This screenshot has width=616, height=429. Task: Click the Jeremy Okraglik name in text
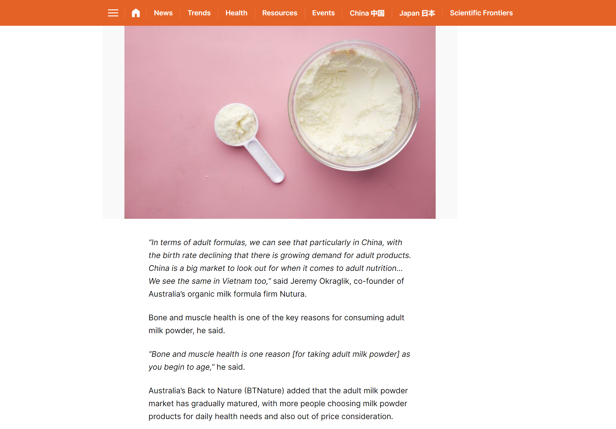pos(320,281)
